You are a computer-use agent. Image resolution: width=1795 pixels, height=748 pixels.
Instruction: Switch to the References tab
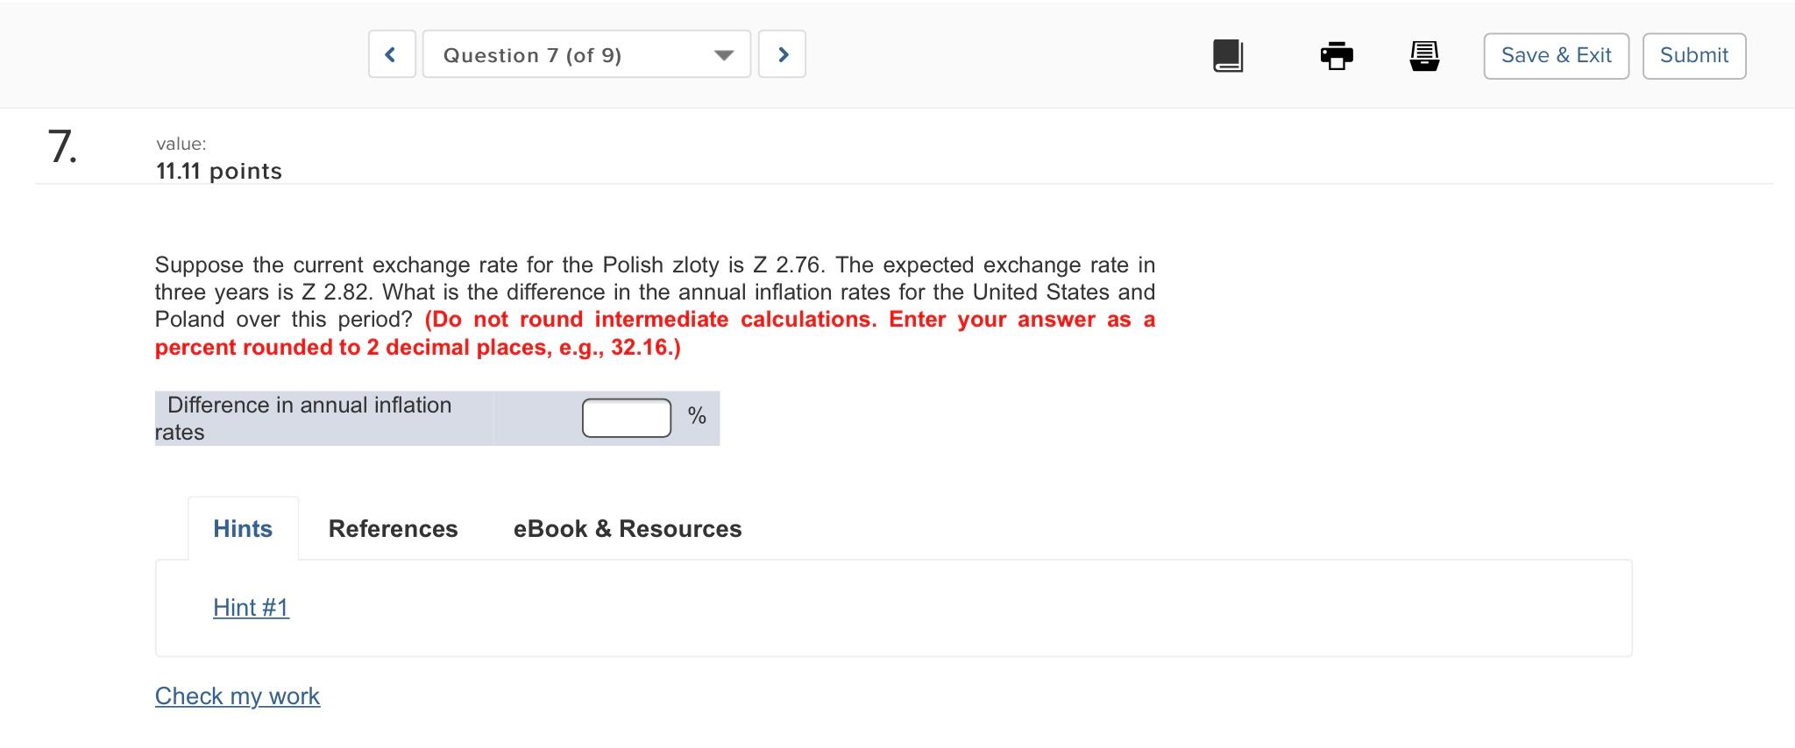pyautogui.click(x=393, y=528)
